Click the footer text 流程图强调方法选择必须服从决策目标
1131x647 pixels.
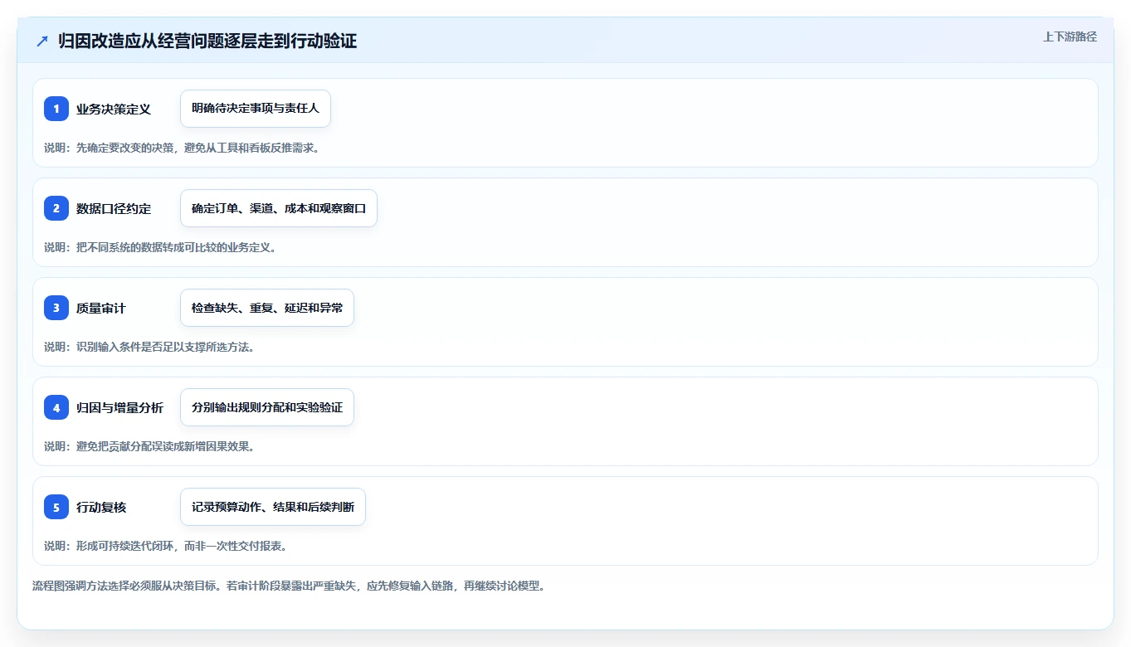point(125,586)
